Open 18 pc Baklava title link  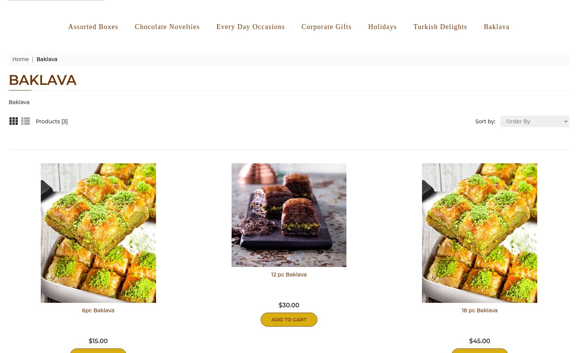coord(479,310)
